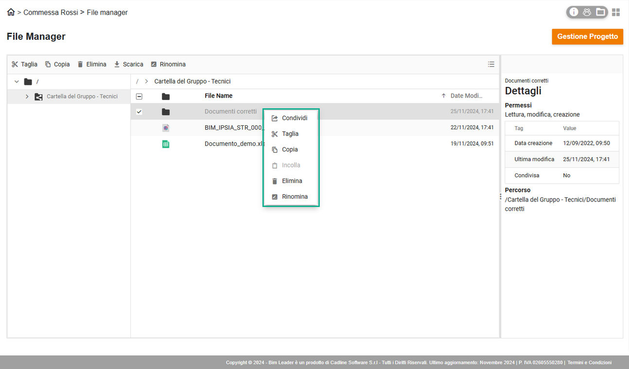Open the info icon at top right
The width and height of the screenshot is (629, 369).
[574, 12]
